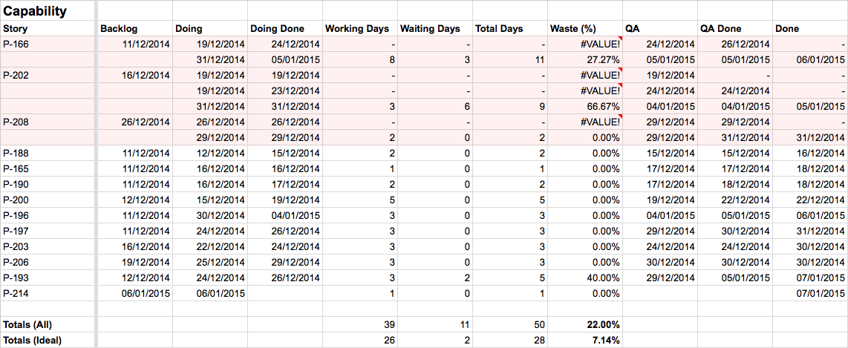This screenshot has height=348, width=848.
Task: Click the Totals (All) row label
Action: click(x=28, y=324)
